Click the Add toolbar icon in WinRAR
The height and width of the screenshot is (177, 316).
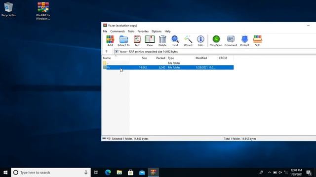110,41
